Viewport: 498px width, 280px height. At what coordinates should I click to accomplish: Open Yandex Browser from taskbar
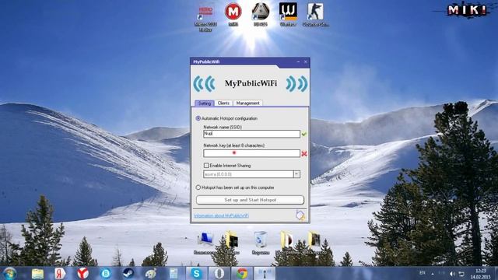click(x=83, y=273)
